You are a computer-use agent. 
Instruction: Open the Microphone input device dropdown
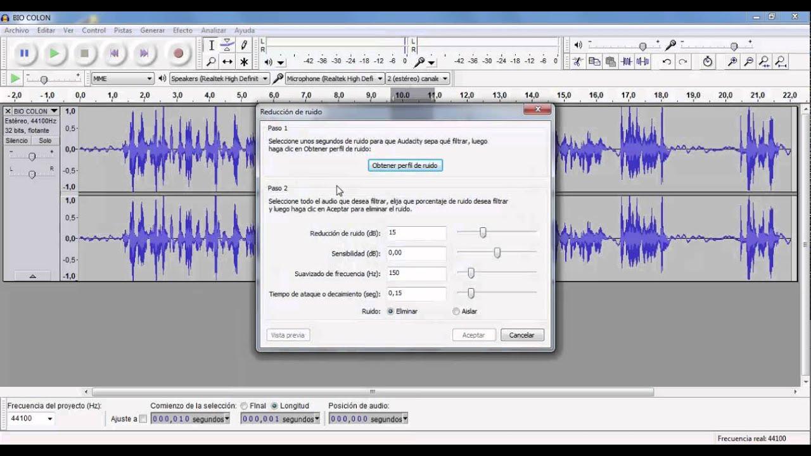(335, 79)
